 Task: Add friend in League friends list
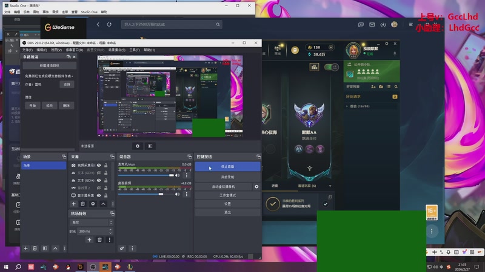click(x=373, y=86)
